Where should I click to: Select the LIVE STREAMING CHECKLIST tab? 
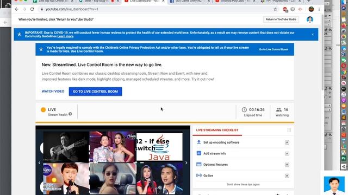tap(217, 130)
